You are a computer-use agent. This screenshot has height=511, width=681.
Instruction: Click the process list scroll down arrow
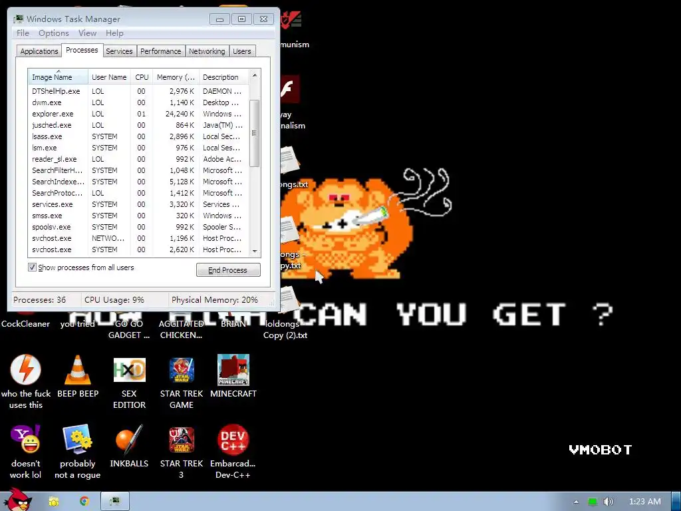(255, 251)
